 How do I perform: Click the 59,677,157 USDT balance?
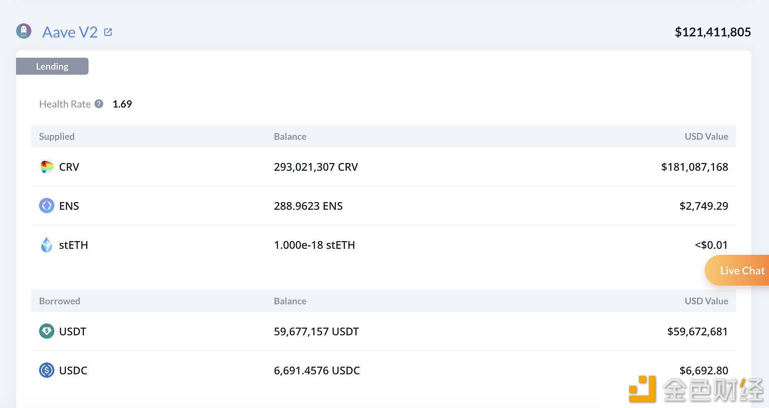[316, 331]
